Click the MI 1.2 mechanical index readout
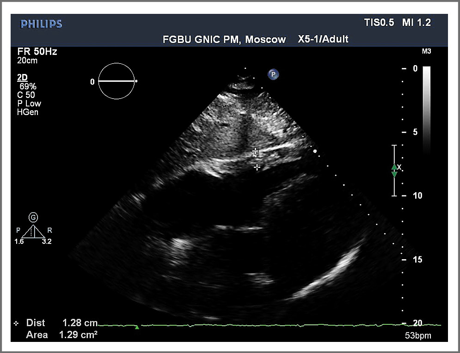Screen dimensions: 460x353 (417, 23)
